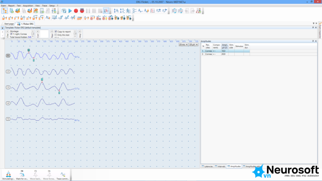Click the Trace comment icon in the bottom bar
This screenshot has height=181, width=322.
click(63, 175)
